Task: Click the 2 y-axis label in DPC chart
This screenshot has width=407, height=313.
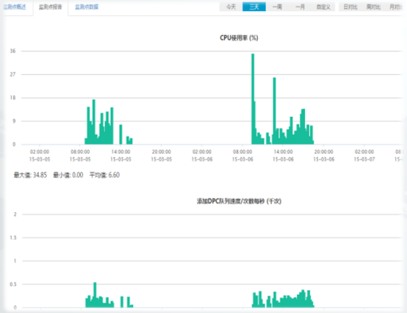Action: tap(15, 215)
